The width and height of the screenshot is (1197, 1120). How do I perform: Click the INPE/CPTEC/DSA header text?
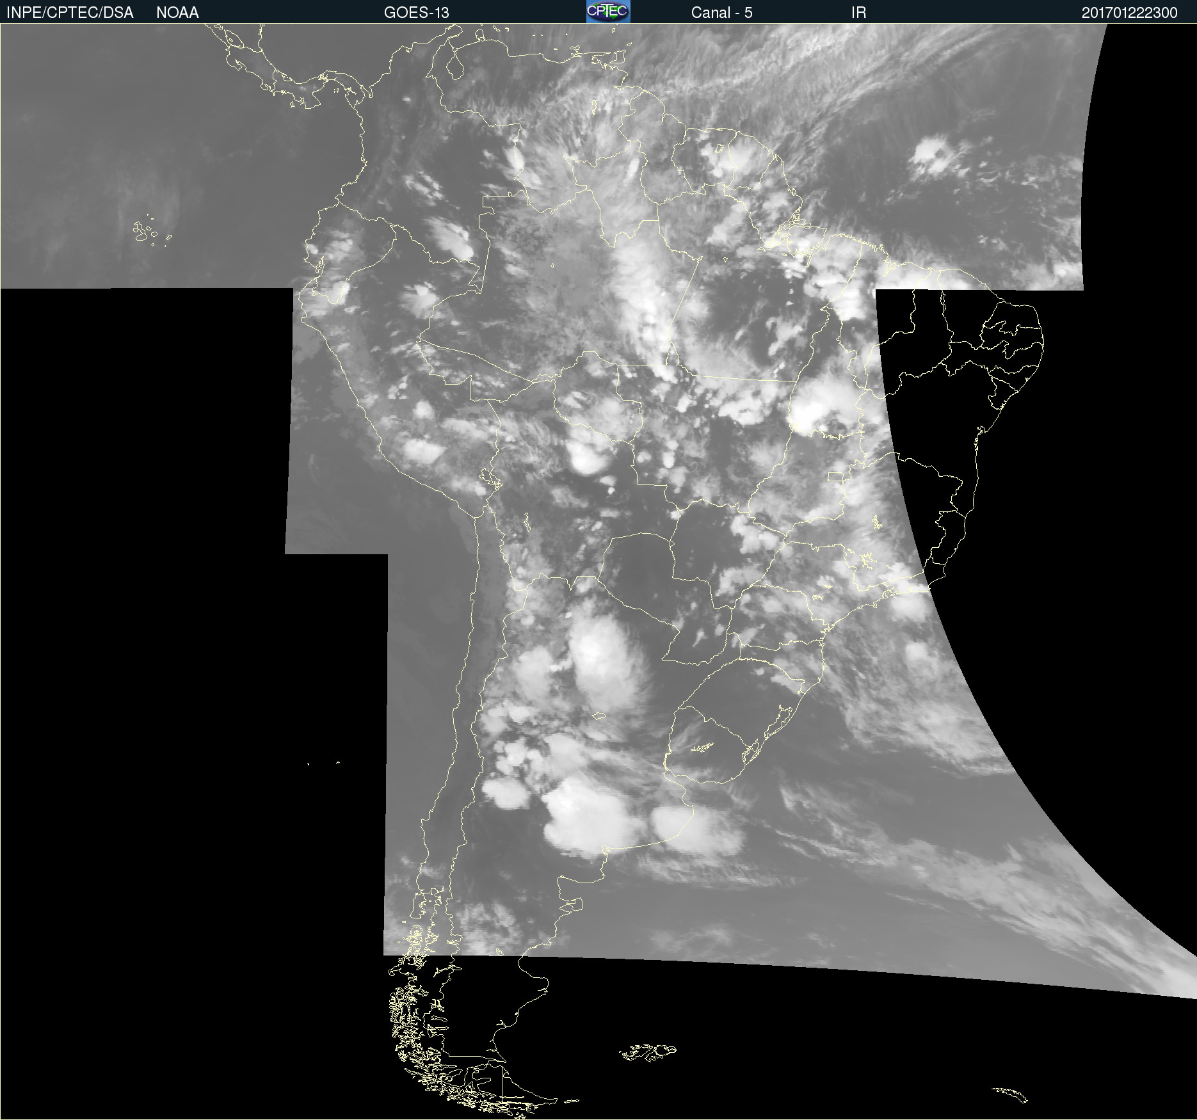[70, 13]
